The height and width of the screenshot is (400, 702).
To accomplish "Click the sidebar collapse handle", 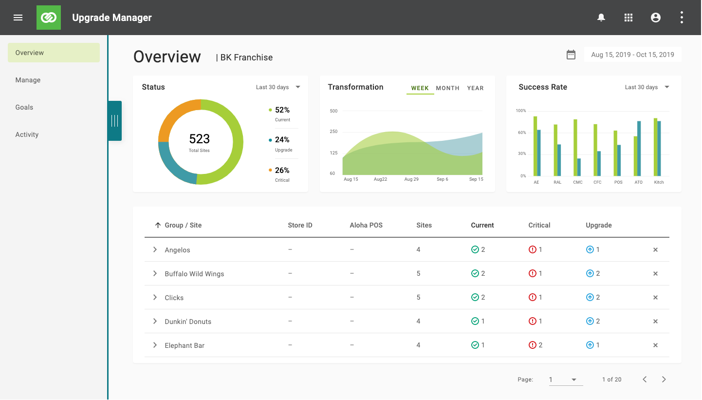I will (115, 121).
